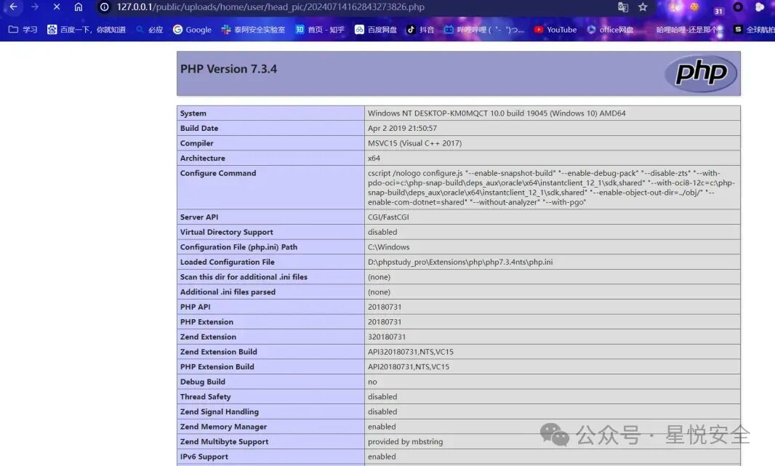Click the PHP Extension label
Image resolution: width=775 pixels, height=466 pixels.
point(206,322)
